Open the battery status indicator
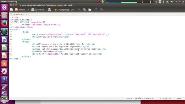The image size is (185, 104). [167, 2]
